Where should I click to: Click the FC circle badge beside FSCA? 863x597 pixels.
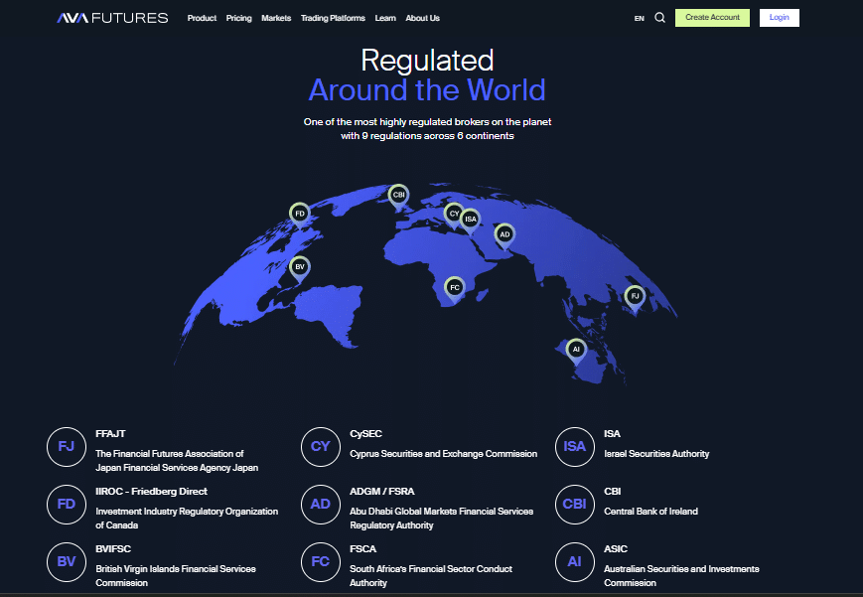click(x=321, y=562)
